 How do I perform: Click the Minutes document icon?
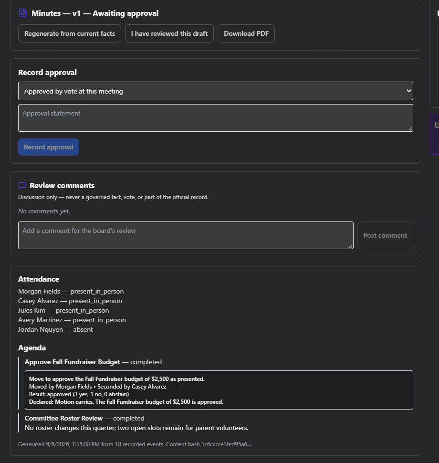pyautogui.click(x=23, y=13)
